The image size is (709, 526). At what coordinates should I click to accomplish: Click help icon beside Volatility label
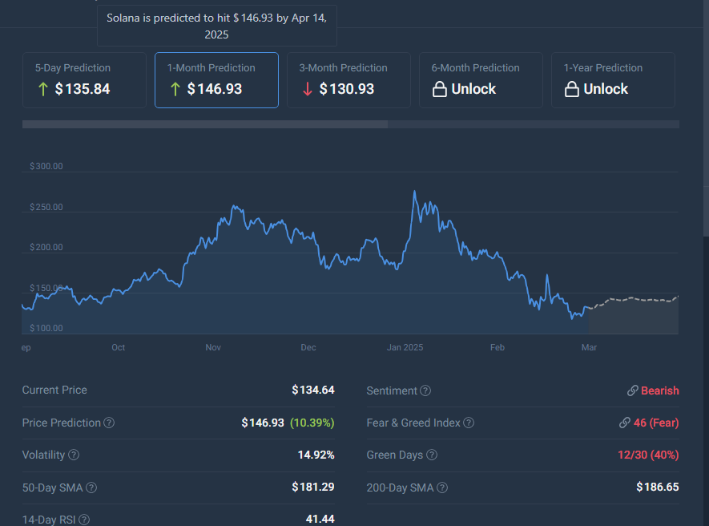74,455
